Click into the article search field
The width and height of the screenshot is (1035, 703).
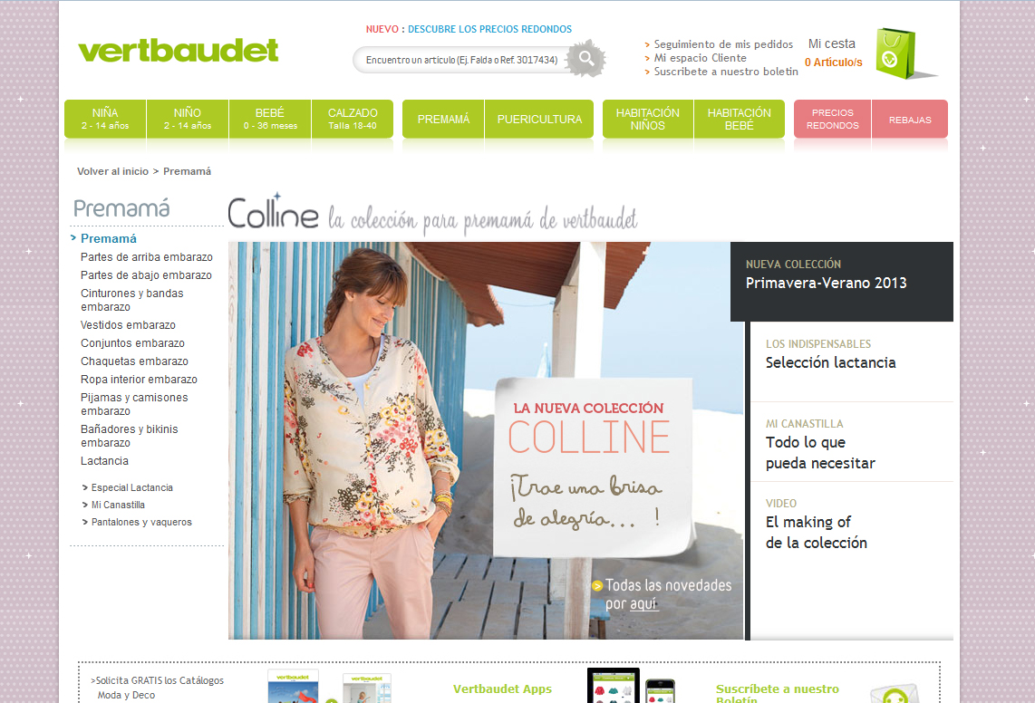[x=462, y=60]
